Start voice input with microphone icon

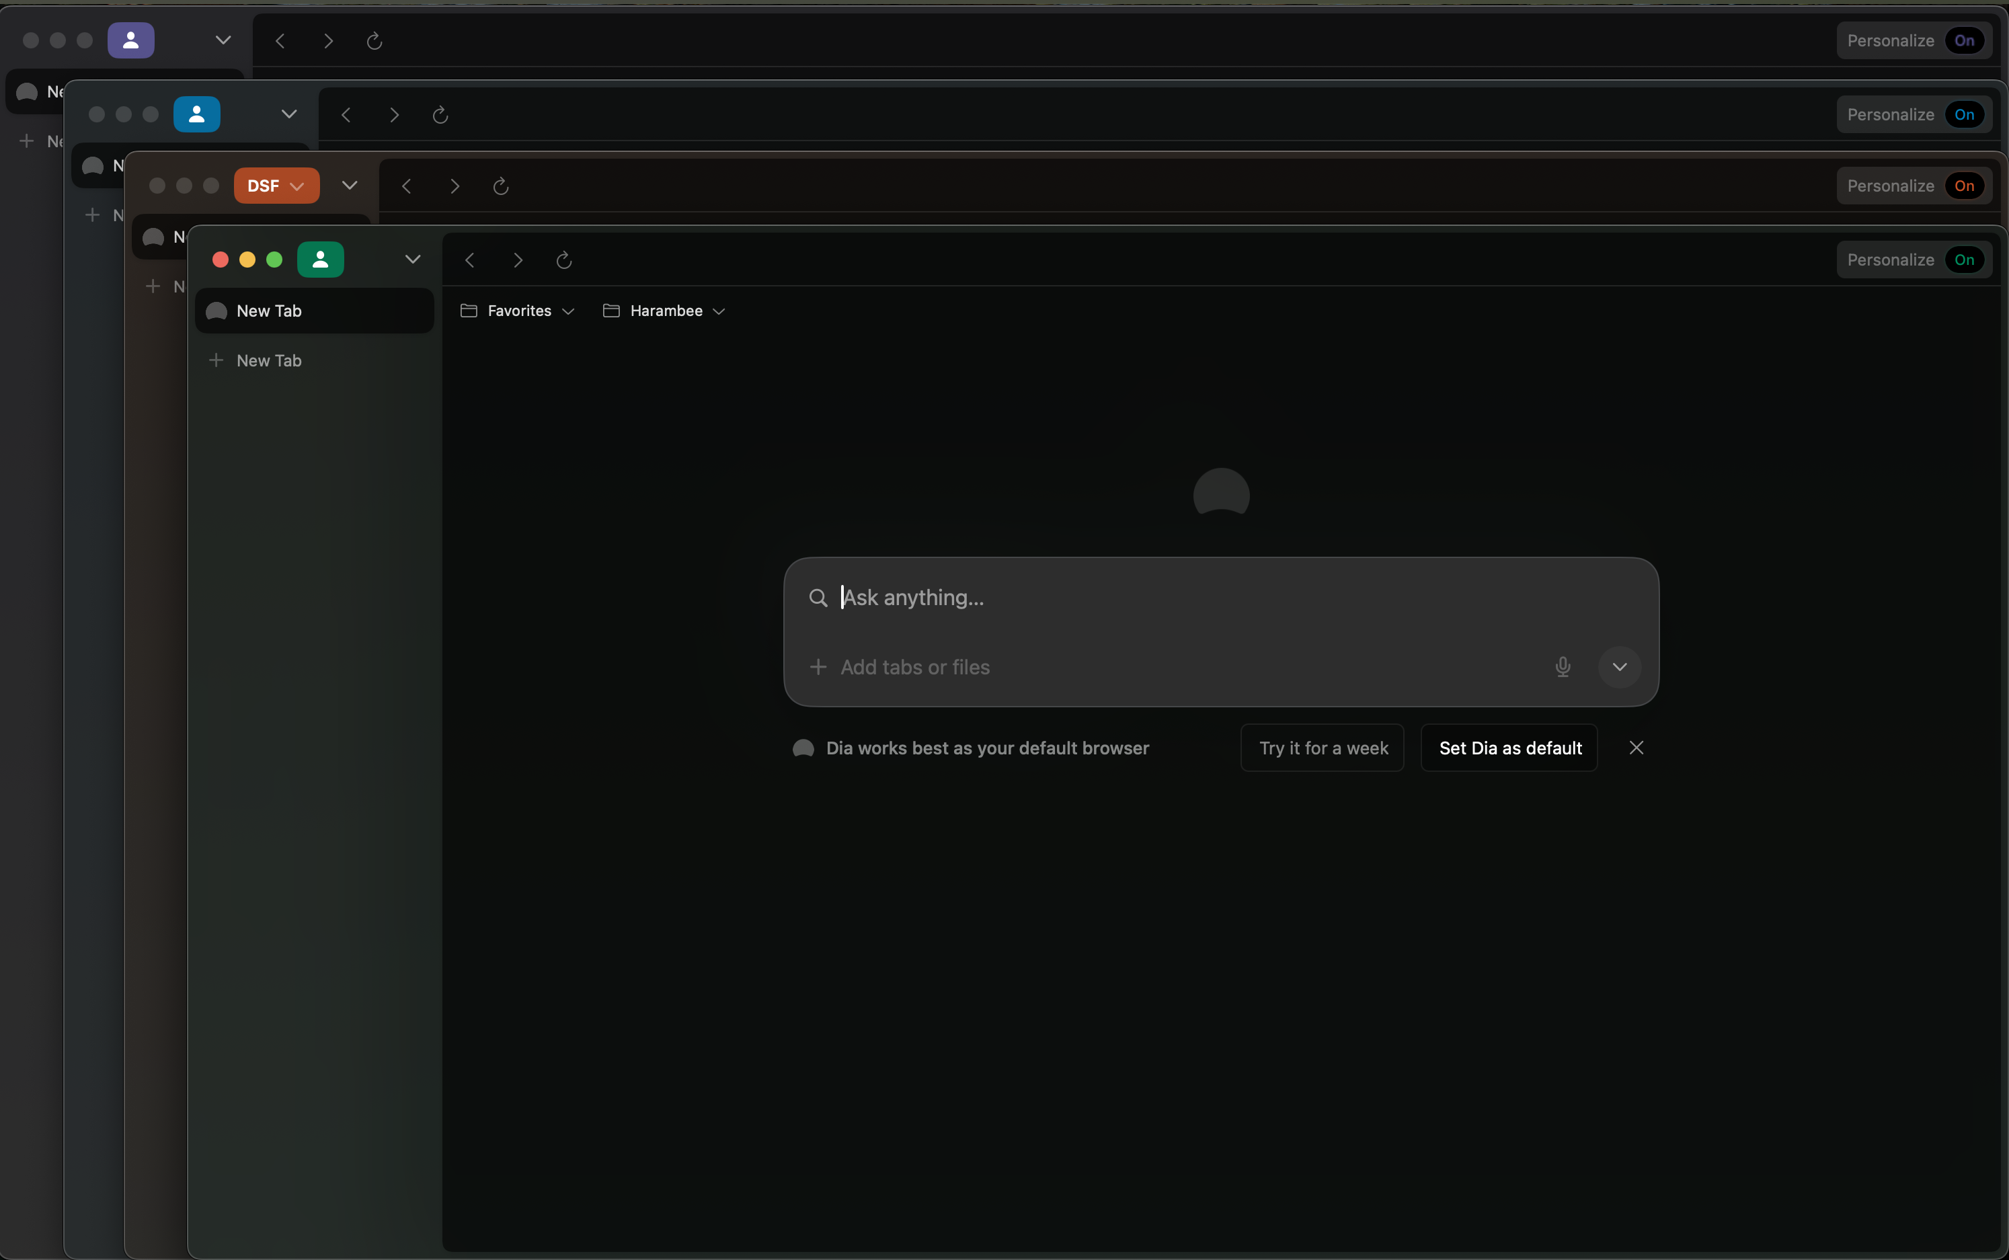(x=1563, y=667)
